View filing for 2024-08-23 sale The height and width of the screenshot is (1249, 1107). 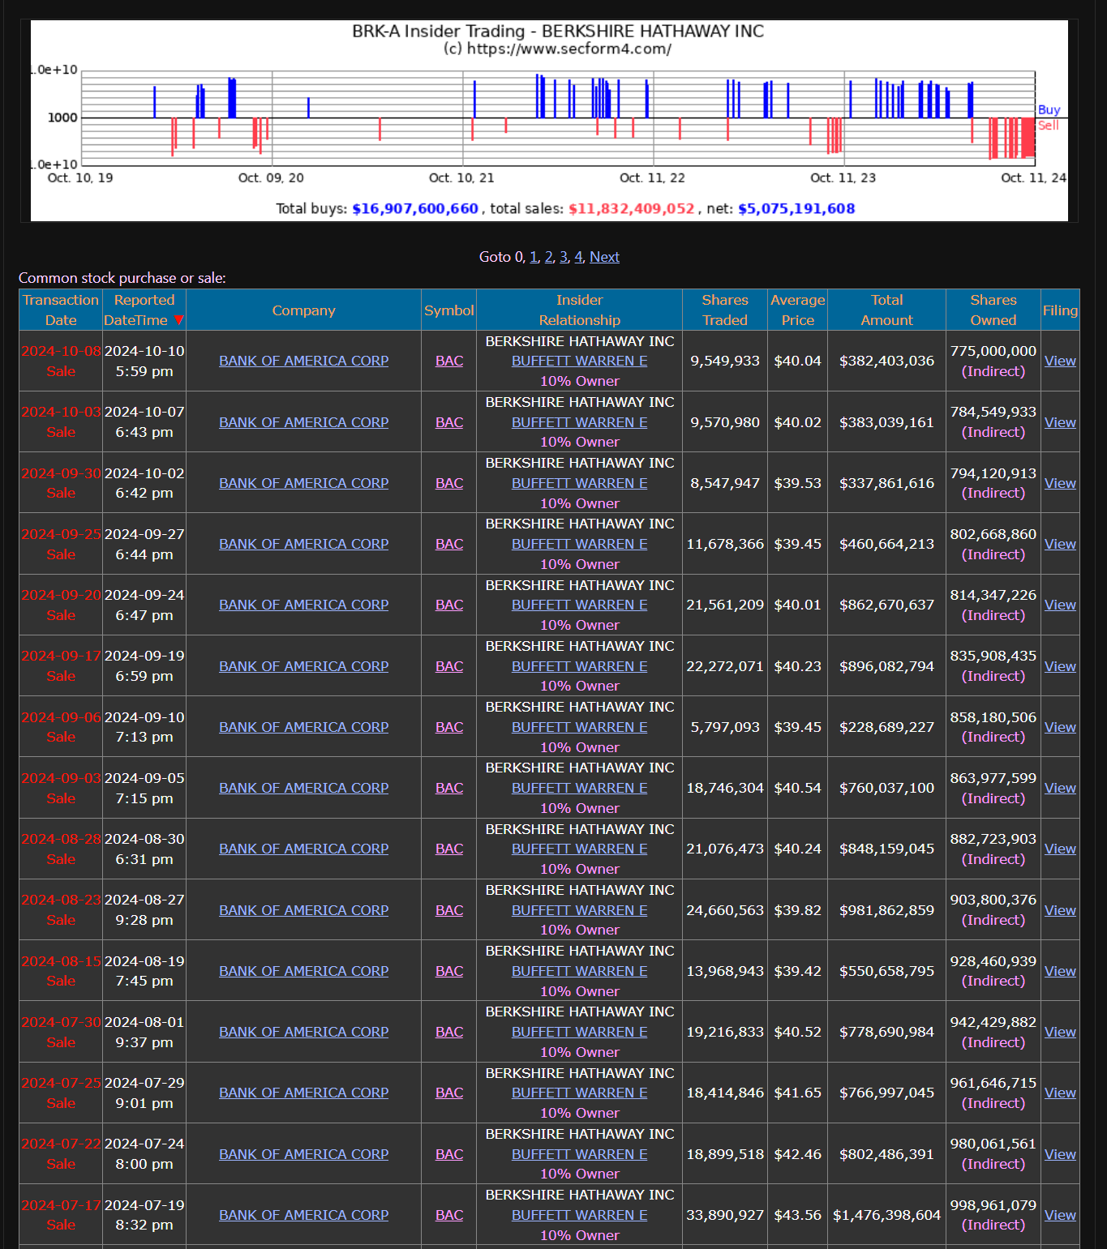click(x=1060, y=910)
